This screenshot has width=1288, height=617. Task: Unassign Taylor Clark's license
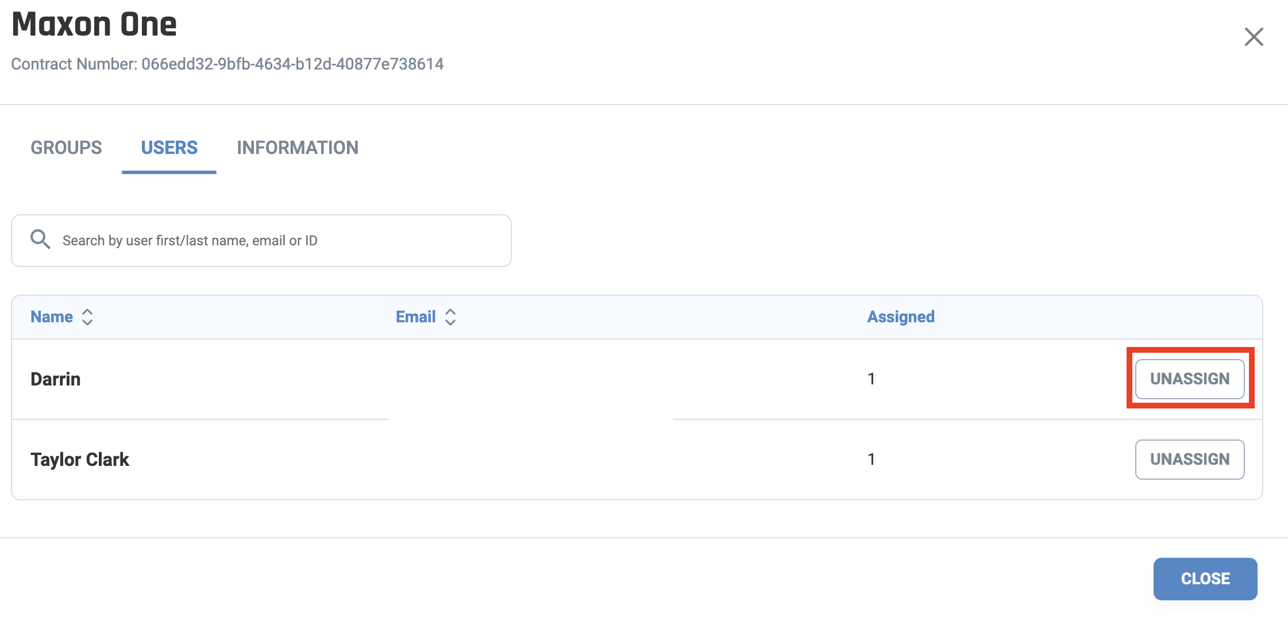1190,460
